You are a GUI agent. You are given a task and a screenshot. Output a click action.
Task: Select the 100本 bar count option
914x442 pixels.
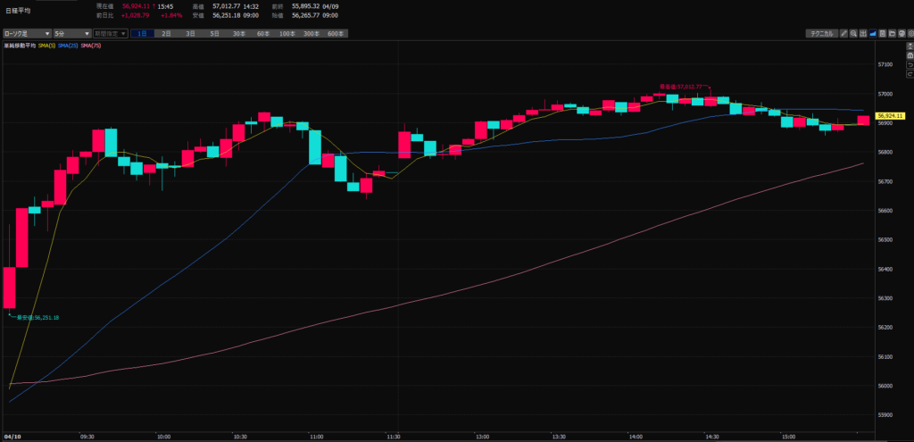click(287, 33)
